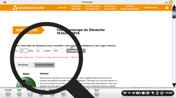Click the Horoscope window title
The height and width of the screenshot is (98, 176).
coord(87,2)
